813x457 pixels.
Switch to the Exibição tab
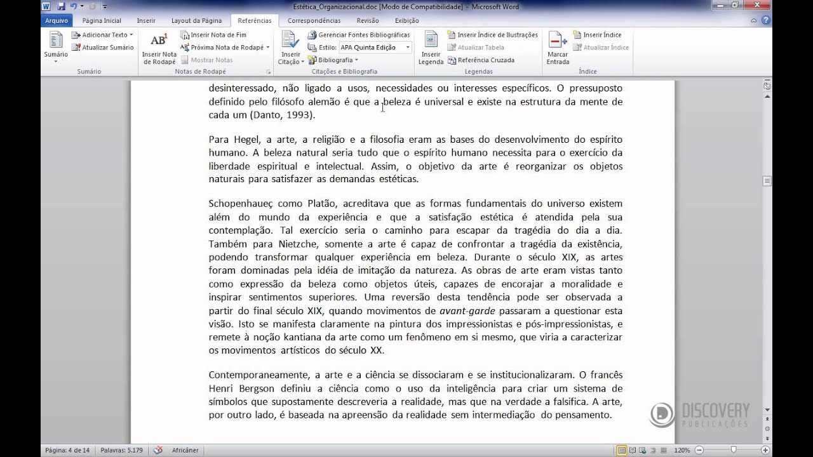point(406,20)
